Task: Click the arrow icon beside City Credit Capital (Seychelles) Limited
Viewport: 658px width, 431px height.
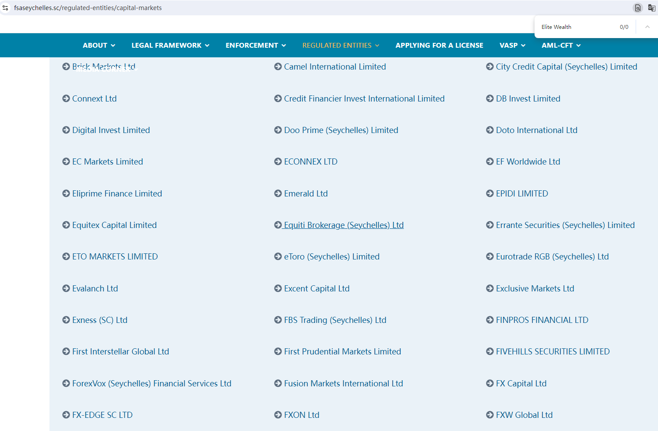Action: point(490,67)
